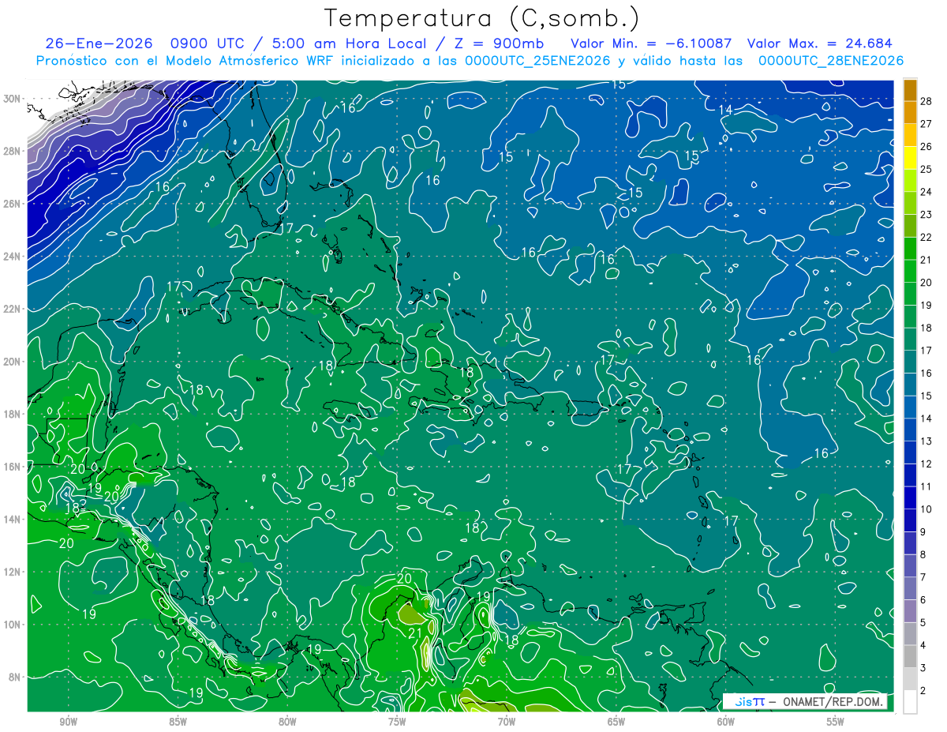
Task: Click the 28 label on the color scale
Action: coord(926,101)
